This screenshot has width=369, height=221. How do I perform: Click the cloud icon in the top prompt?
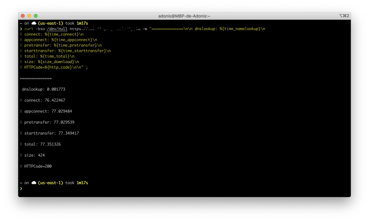[34, 23]
